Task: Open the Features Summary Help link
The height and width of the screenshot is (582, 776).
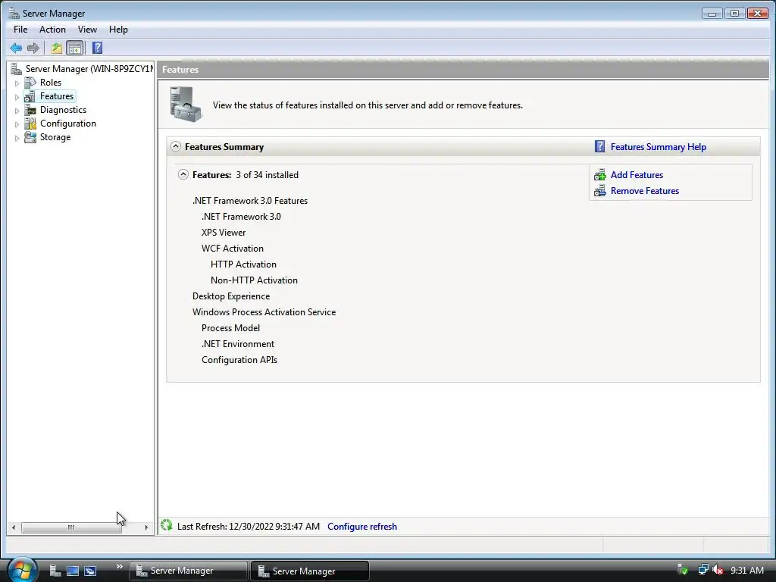Action: coord(659,146)
